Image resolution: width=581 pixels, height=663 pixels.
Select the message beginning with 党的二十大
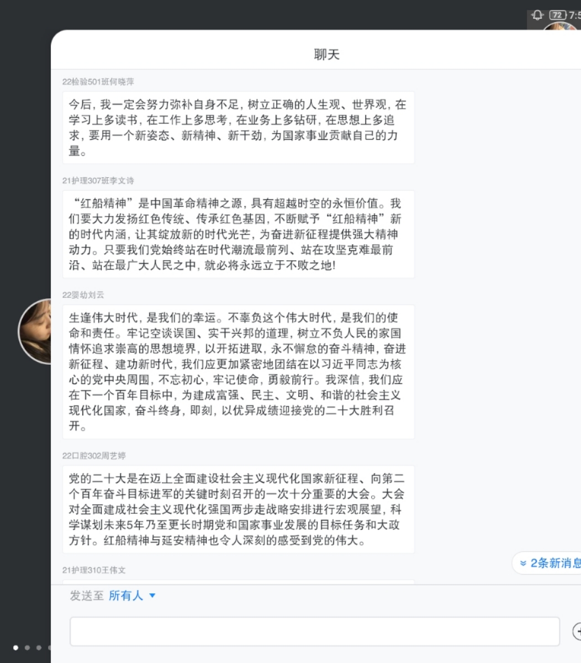(x=239, y=509)
